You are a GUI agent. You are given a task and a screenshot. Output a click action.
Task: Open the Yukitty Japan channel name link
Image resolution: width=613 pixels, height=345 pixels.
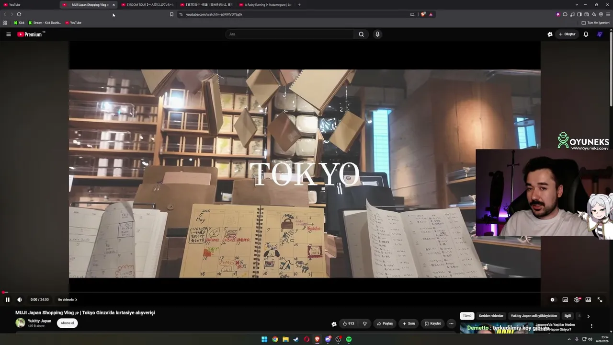(39, 321)
